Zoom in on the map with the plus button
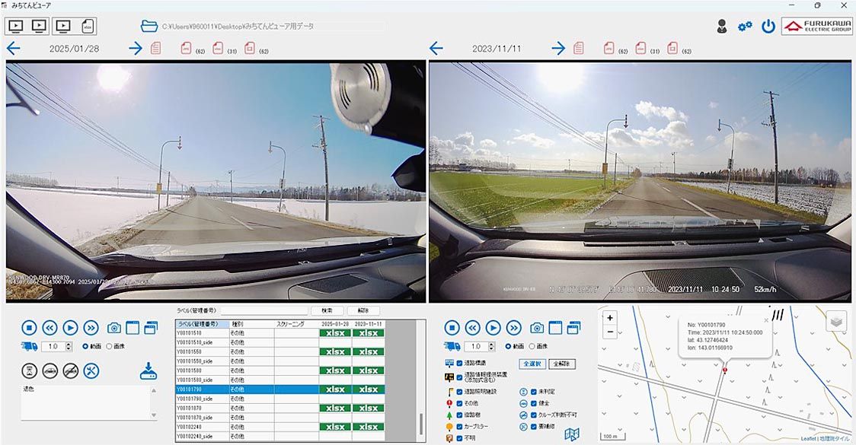This screenshot has height=445, width=856. point(610,318)
